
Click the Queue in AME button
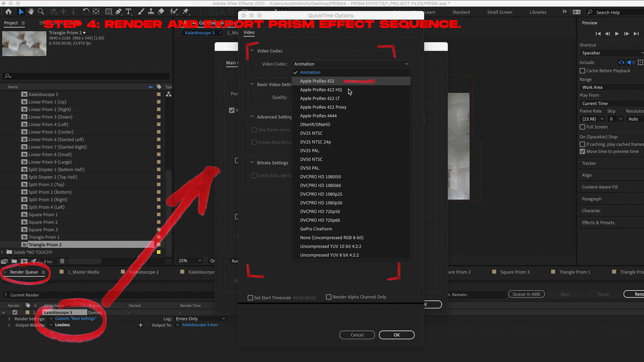pos(527,294)
